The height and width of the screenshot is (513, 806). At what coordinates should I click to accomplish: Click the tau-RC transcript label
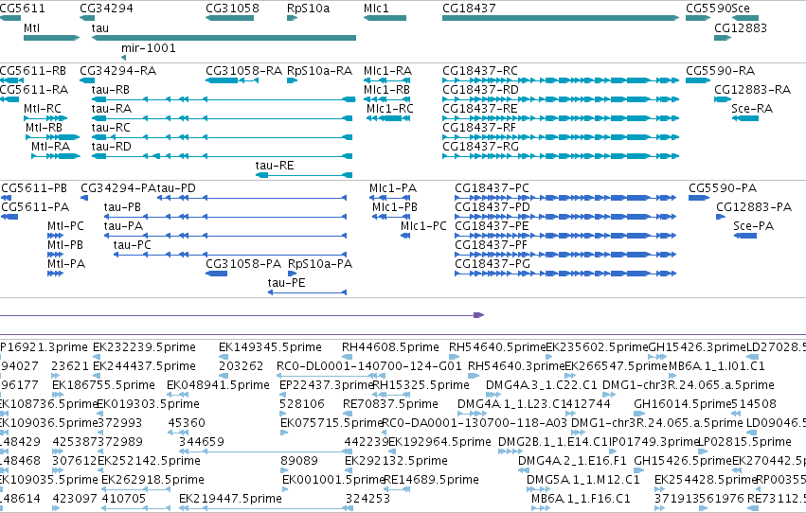(111, 128)
